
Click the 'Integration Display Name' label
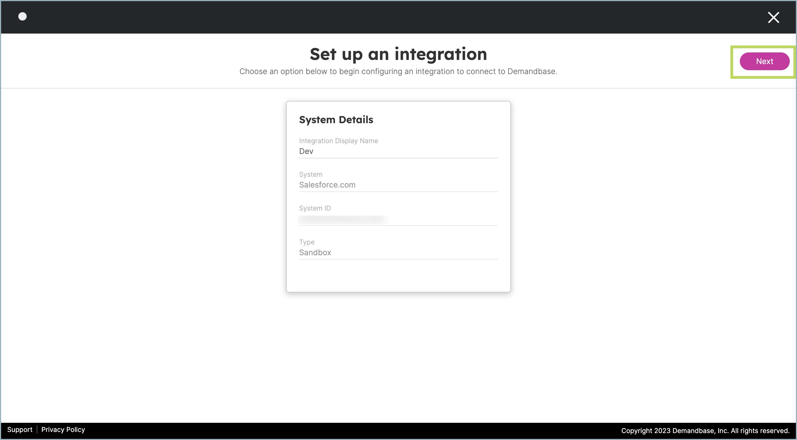coord(338,141)
